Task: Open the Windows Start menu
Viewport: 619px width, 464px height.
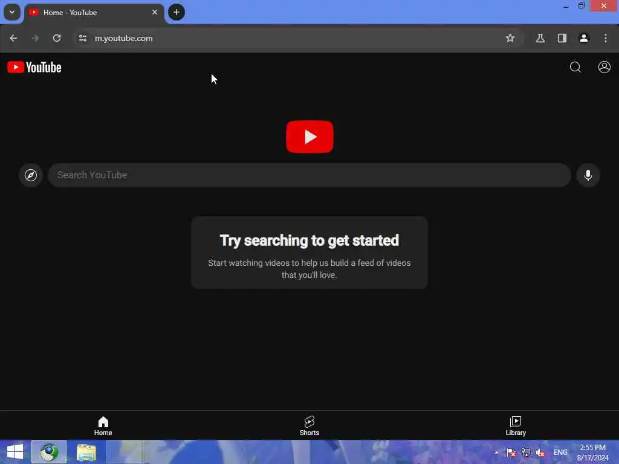Action: click(15, 452)
